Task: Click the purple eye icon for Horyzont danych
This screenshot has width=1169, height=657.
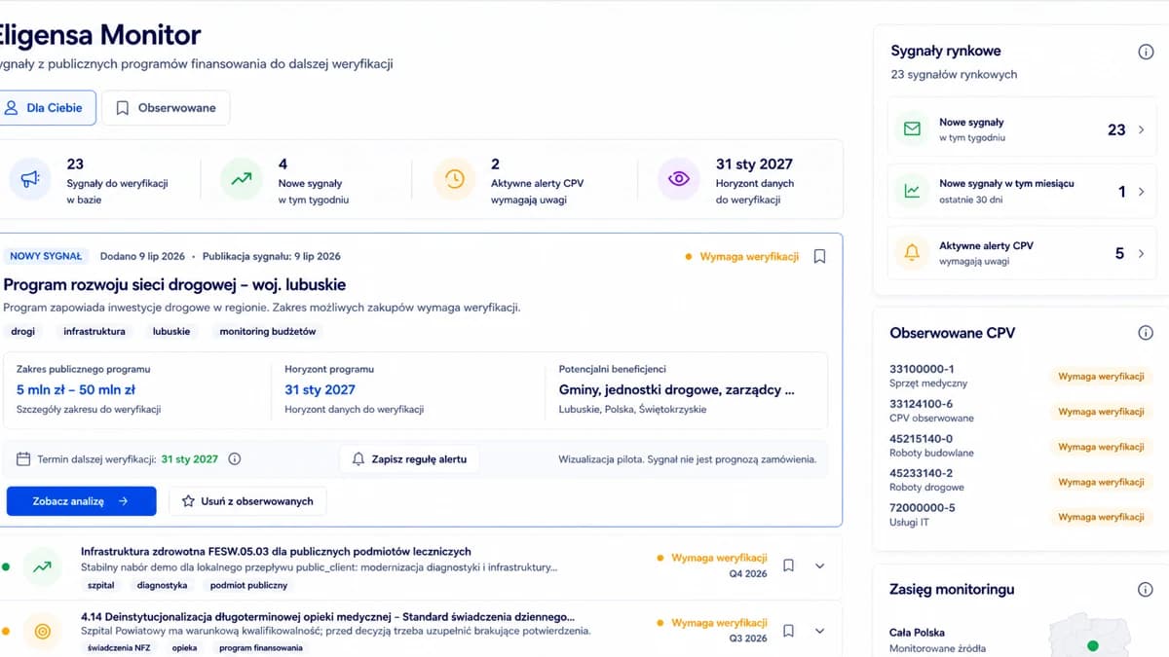Action: click(x=679, y=179)
